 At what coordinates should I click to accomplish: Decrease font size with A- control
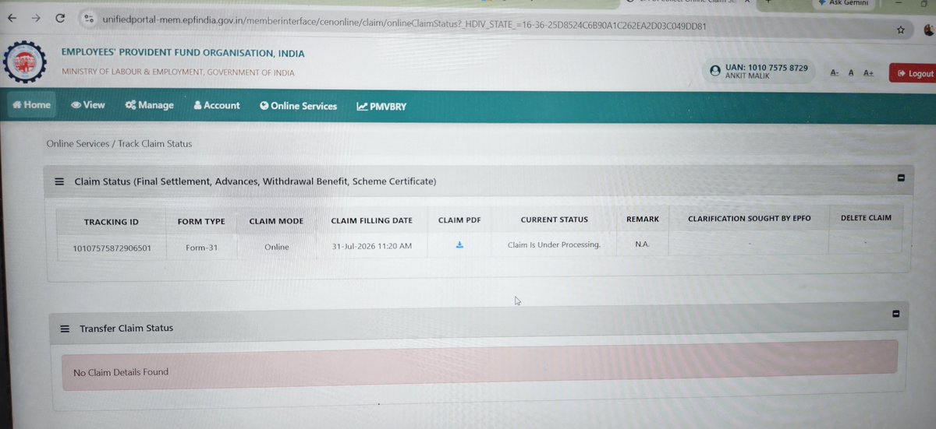tap(835, 72)
